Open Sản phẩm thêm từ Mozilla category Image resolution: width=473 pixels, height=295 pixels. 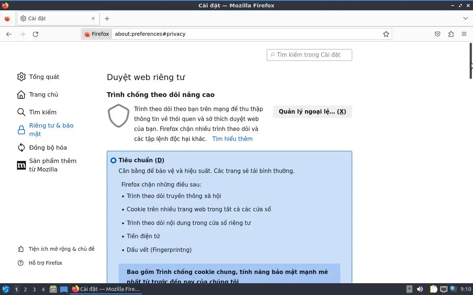(x=47, y=165)
